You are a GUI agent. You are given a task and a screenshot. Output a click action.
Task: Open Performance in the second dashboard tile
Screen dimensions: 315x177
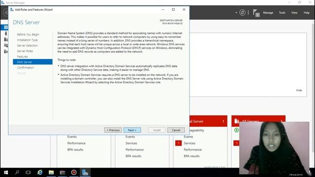[134, 149]
